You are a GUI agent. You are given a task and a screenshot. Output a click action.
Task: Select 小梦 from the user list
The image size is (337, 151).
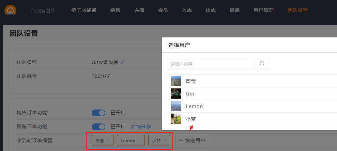tap(191, 119)
